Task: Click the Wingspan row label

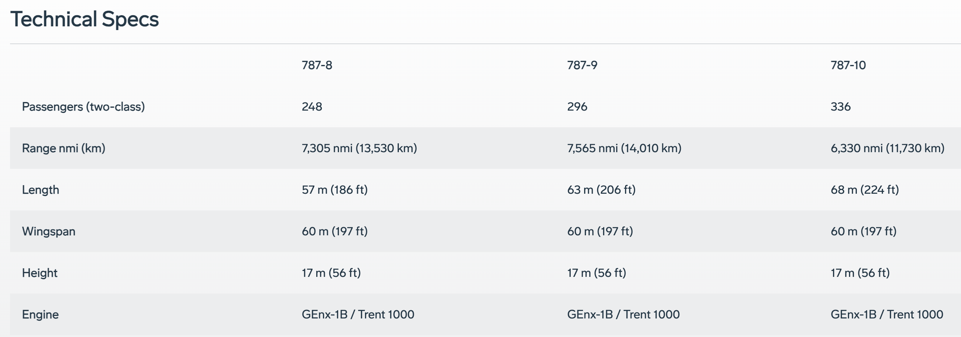Action: click(48, 231)
